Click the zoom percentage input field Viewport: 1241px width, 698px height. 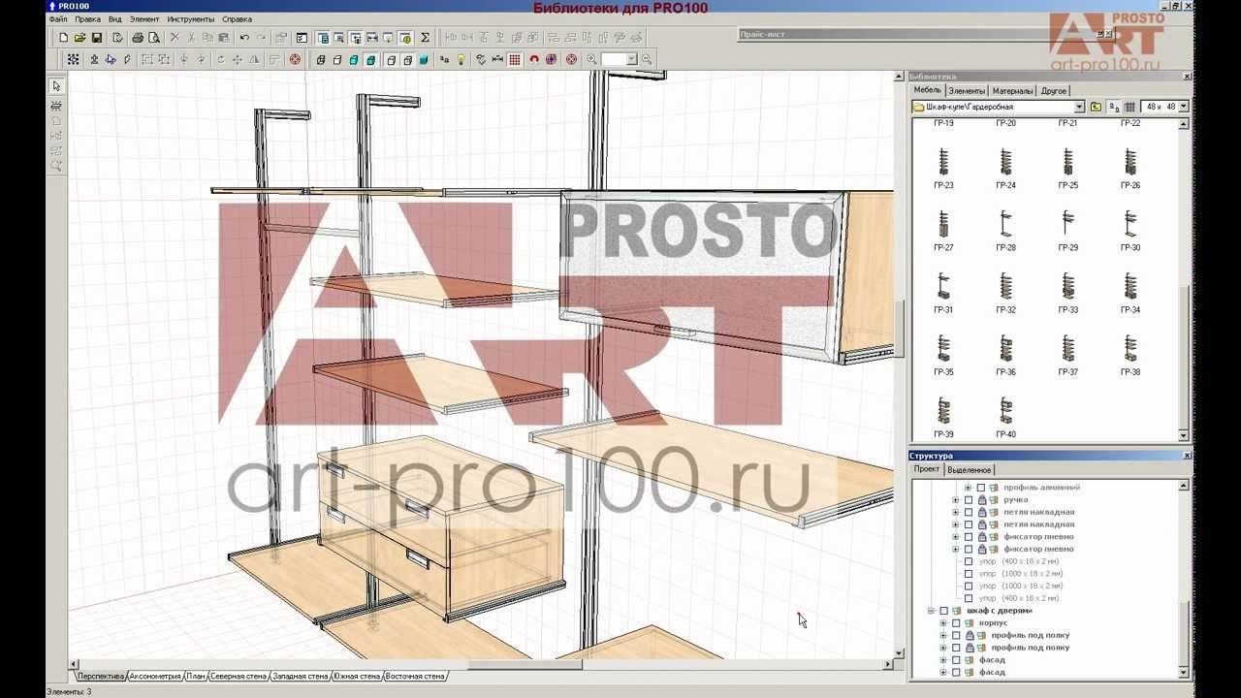613,59
